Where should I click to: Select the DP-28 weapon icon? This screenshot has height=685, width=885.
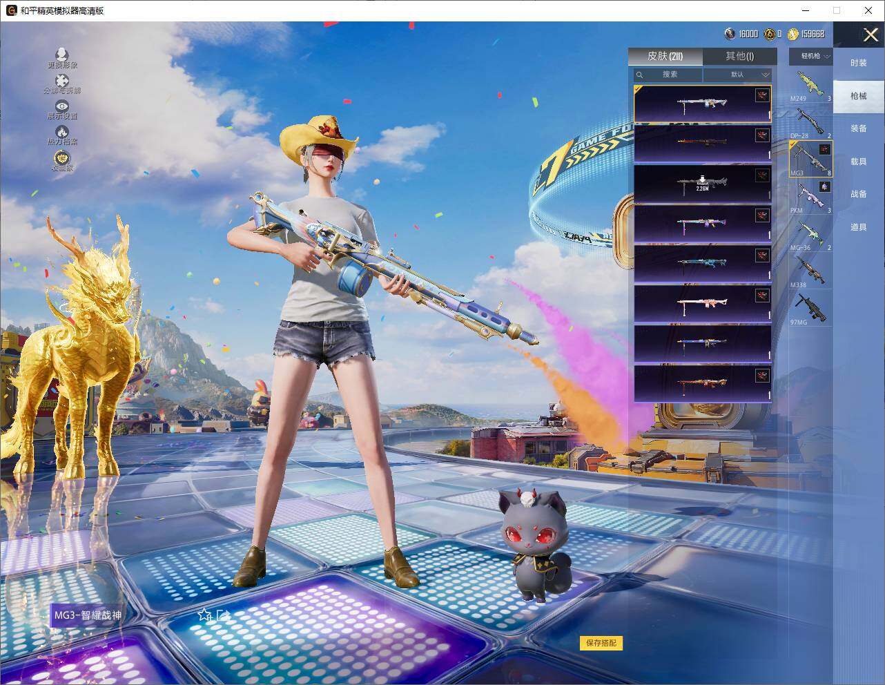point(810,122)
